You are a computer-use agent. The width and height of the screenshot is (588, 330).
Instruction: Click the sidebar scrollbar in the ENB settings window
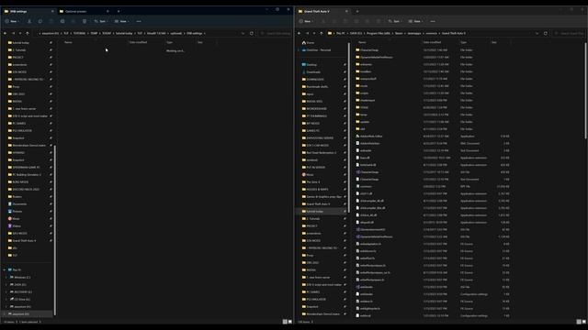(x=55, y=230)
